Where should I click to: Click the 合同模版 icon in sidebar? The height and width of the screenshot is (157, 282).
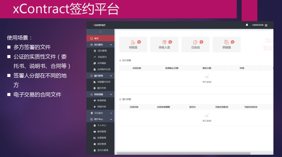tap(95, 63)
